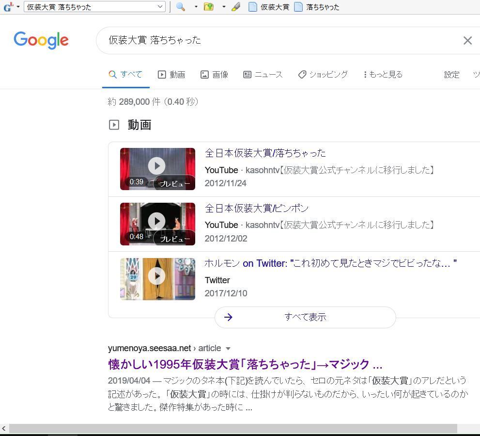Open 懐かしい1995年仮装大賞 article link
Screen dimensions: 480x436
pos(245,364)
